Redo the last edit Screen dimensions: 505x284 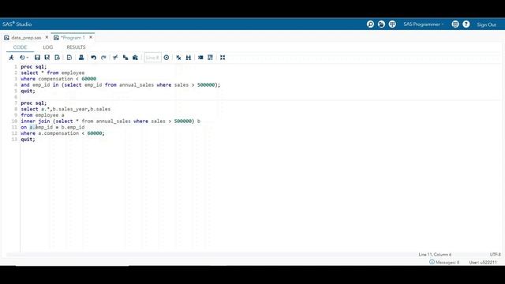(103, 58)
